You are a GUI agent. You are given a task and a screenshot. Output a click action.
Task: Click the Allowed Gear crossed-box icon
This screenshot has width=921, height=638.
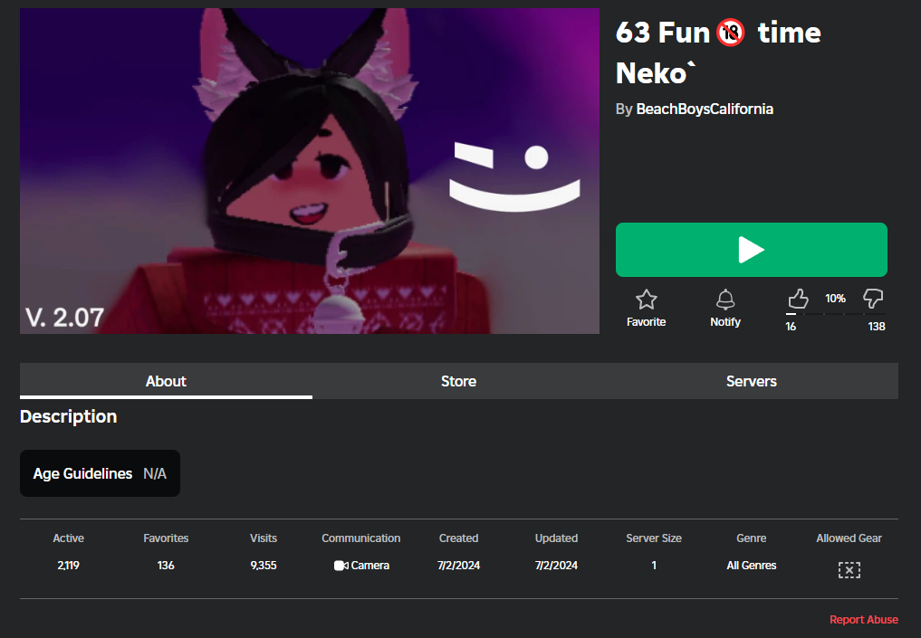(849, 569)
